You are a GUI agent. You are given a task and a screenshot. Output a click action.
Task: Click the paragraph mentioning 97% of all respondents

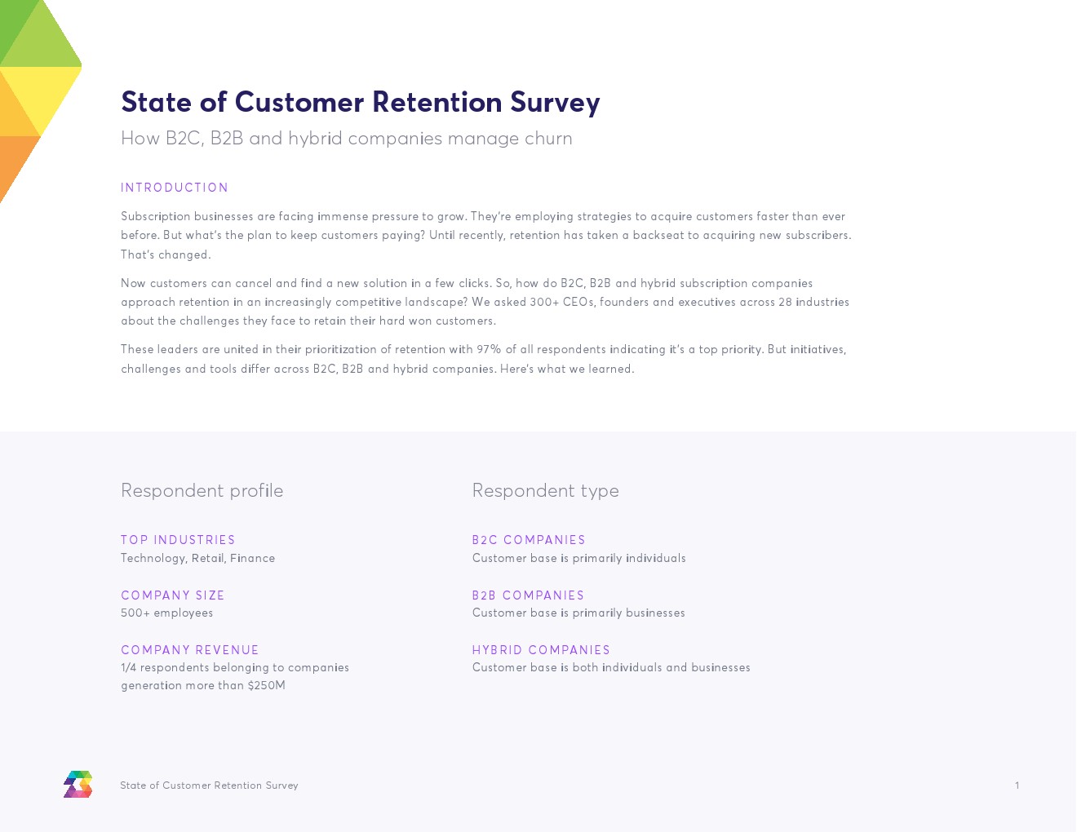[484, 359]
